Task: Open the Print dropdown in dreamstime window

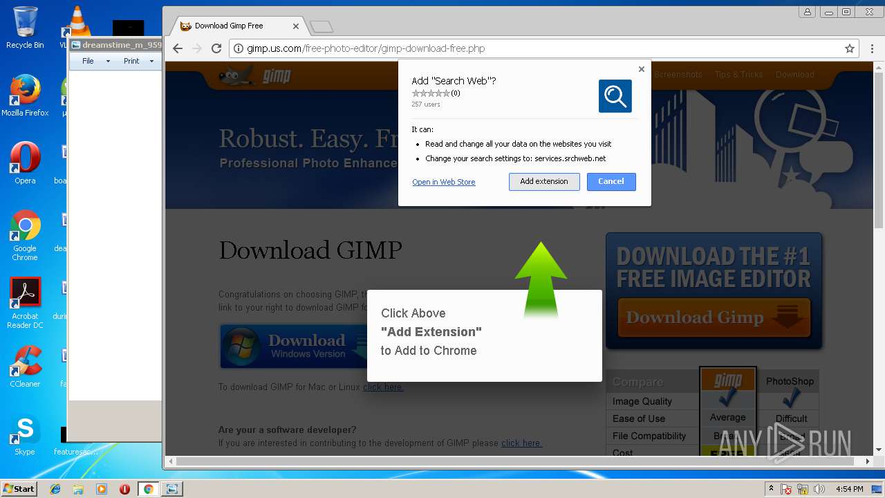Action: [138, 61]
